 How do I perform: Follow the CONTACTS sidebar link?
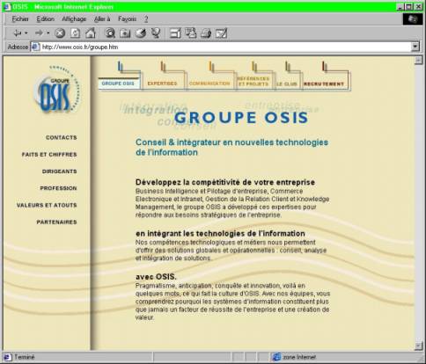[62, 137]
